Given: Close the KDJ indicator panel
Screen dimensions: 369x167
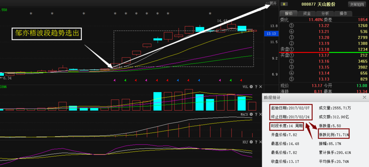Looking at the screenshot, I should pyautogui.click(x=260, y=142).
